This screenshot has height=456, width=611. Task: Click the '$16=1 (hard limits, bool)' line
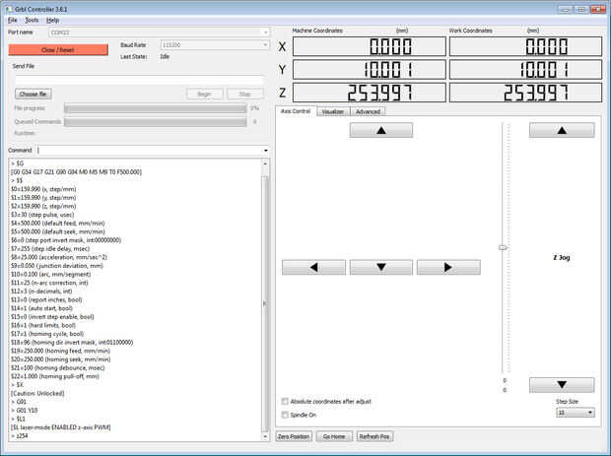(x=43, y=325)
